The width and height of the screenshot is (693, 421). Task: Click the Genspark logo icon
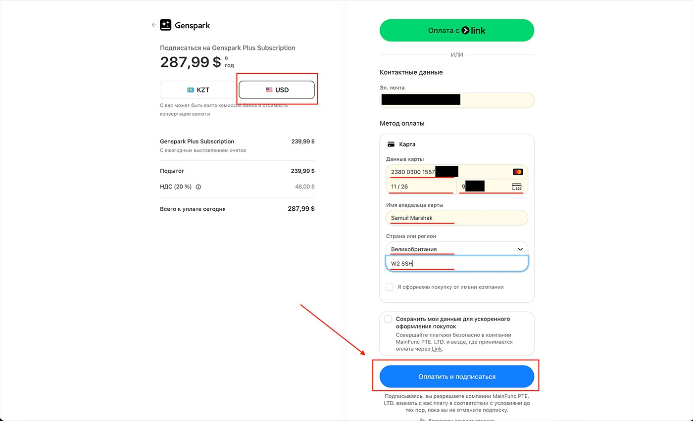[165, 25]
